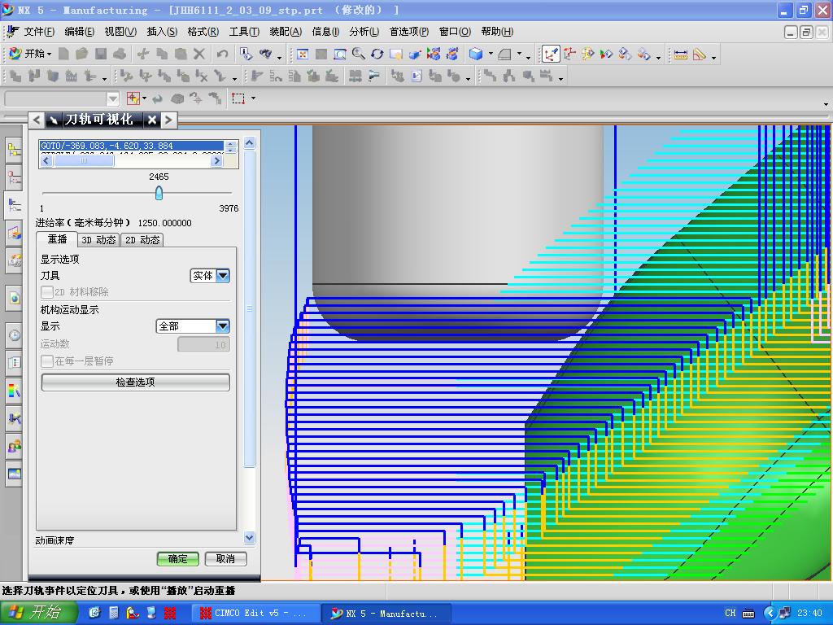Click the selection filter crosshair icon
This screenshot has height=625, width=833.
(133, 98)
